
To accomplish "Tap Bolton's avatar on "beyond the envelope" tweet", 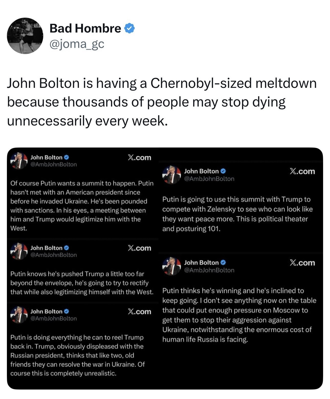I will (19, 251).
